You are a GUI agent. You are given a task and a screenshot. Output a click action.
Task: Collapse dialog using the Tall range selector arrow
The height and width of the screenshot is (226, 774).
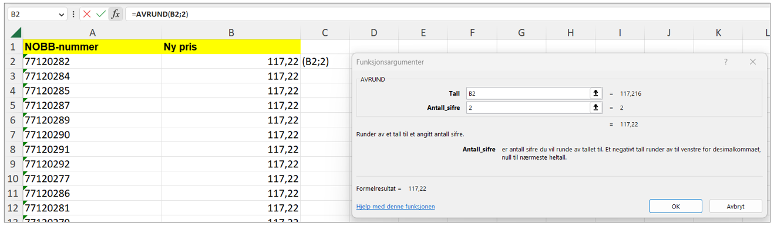click(x=596, y=93)
